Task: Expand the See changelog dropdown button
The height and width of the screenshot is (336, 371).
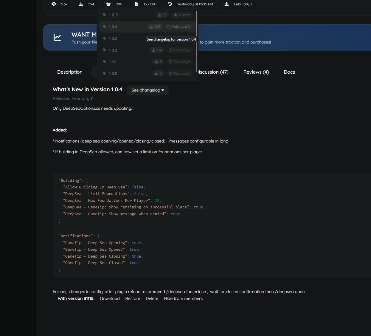Action: (148, 90)
